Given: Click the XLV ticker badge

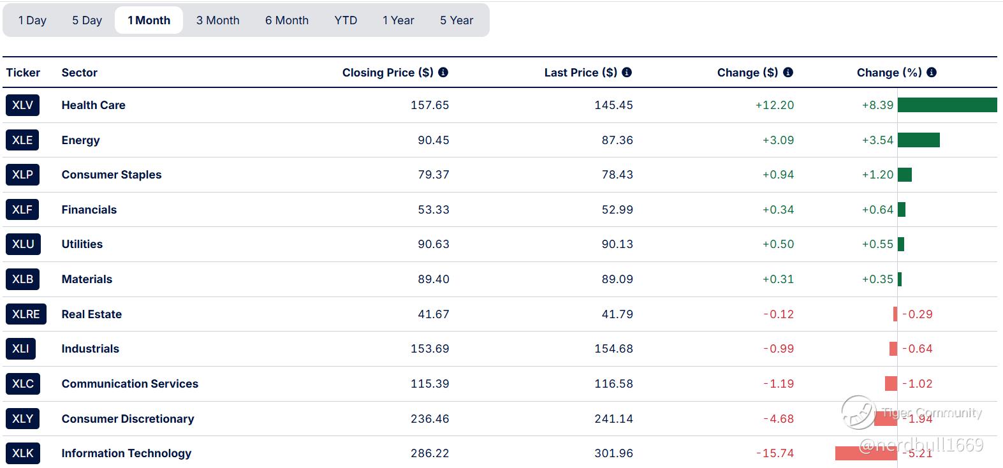Looking at the screenshot, I should click(x=22, y=105).
